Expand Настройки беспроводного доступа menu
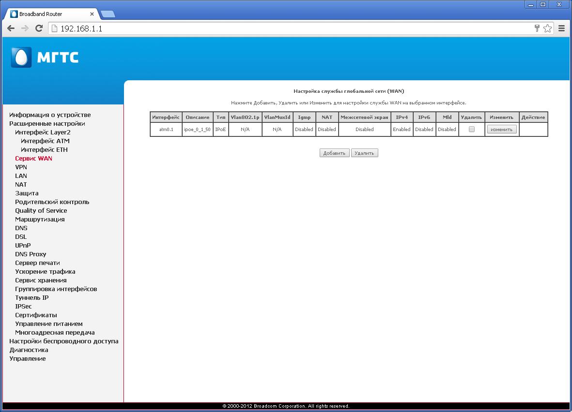This screenshot has width=572, height=412. tap(63, 341)
